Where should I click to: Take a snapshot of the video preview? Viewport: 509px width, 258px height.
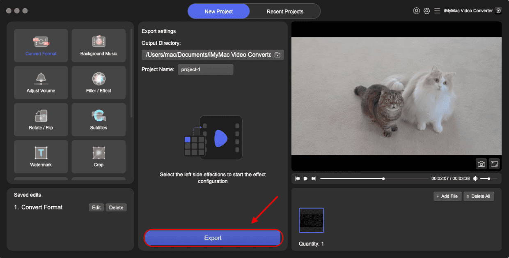(481, 164)
